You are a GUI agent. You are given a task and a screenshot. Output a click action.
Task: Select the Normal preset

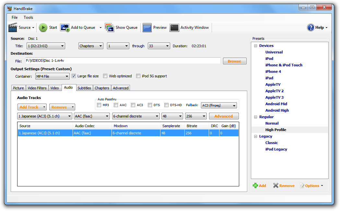coord(272,123)
